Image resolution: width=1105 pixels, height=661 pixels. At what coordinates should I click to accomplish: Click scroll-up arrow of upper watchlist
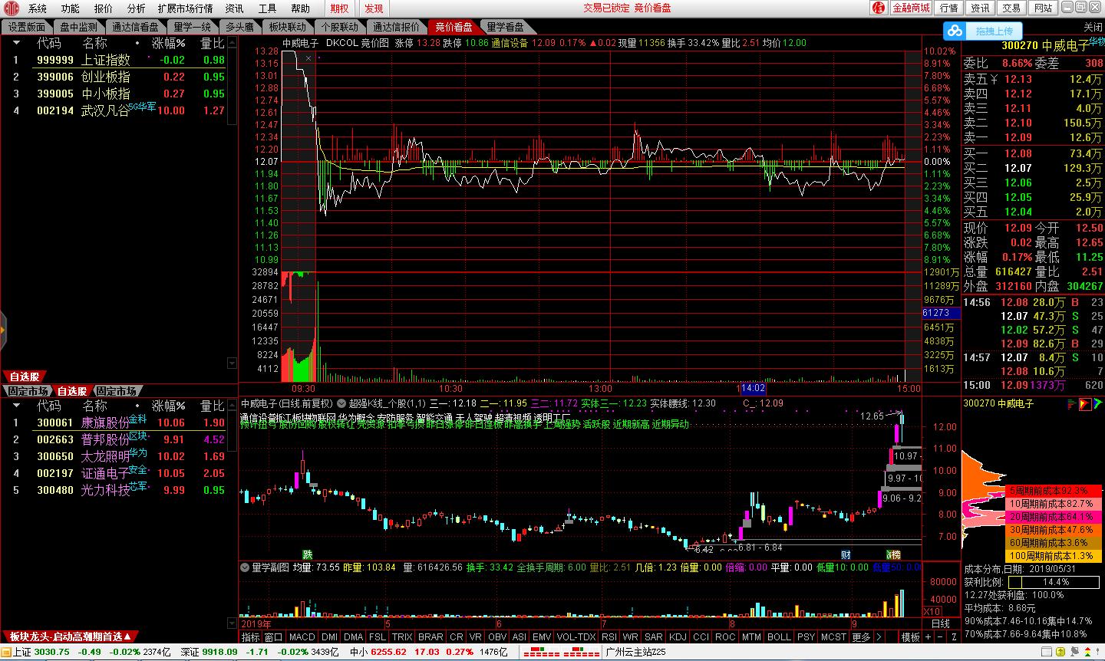[233, 41]
